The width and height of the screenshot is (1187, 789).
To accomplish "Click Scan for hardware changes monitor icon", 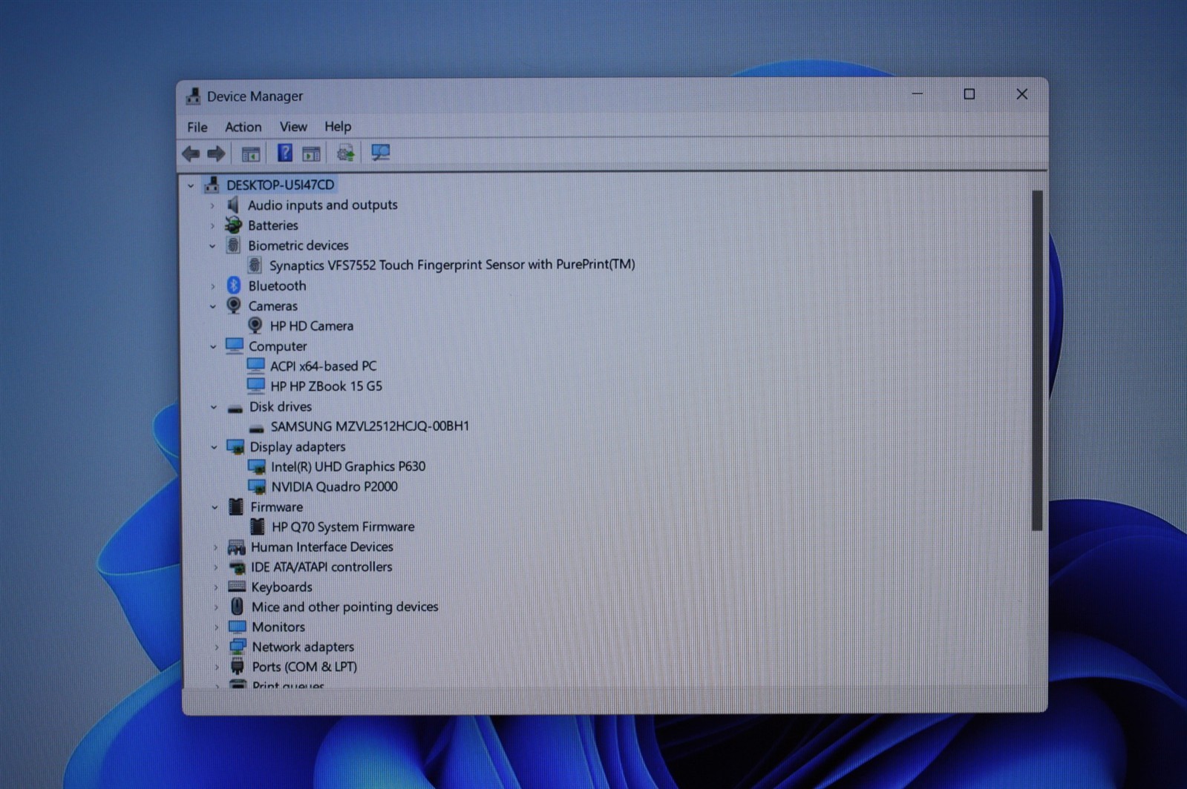I will 380,153.
